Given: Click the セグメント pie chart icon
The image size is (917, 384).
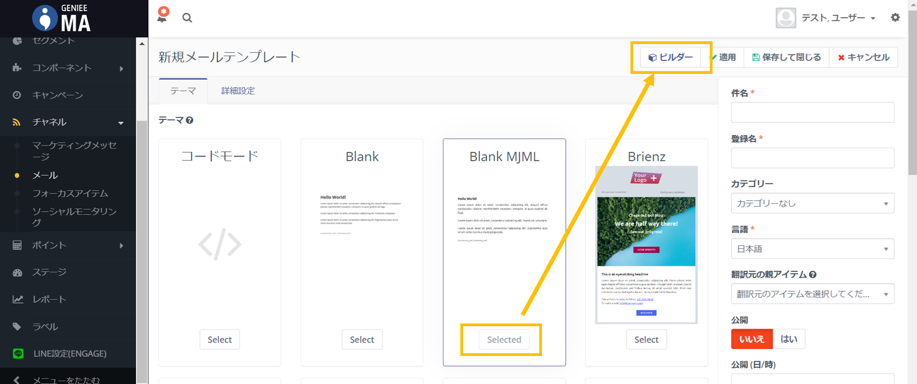Looking at the screenshot, I should (17, 40).
